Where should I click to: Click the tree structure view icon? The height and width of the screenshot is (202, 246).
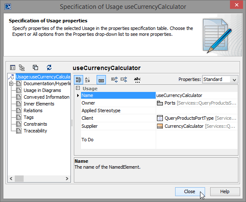tap(22, 67)
